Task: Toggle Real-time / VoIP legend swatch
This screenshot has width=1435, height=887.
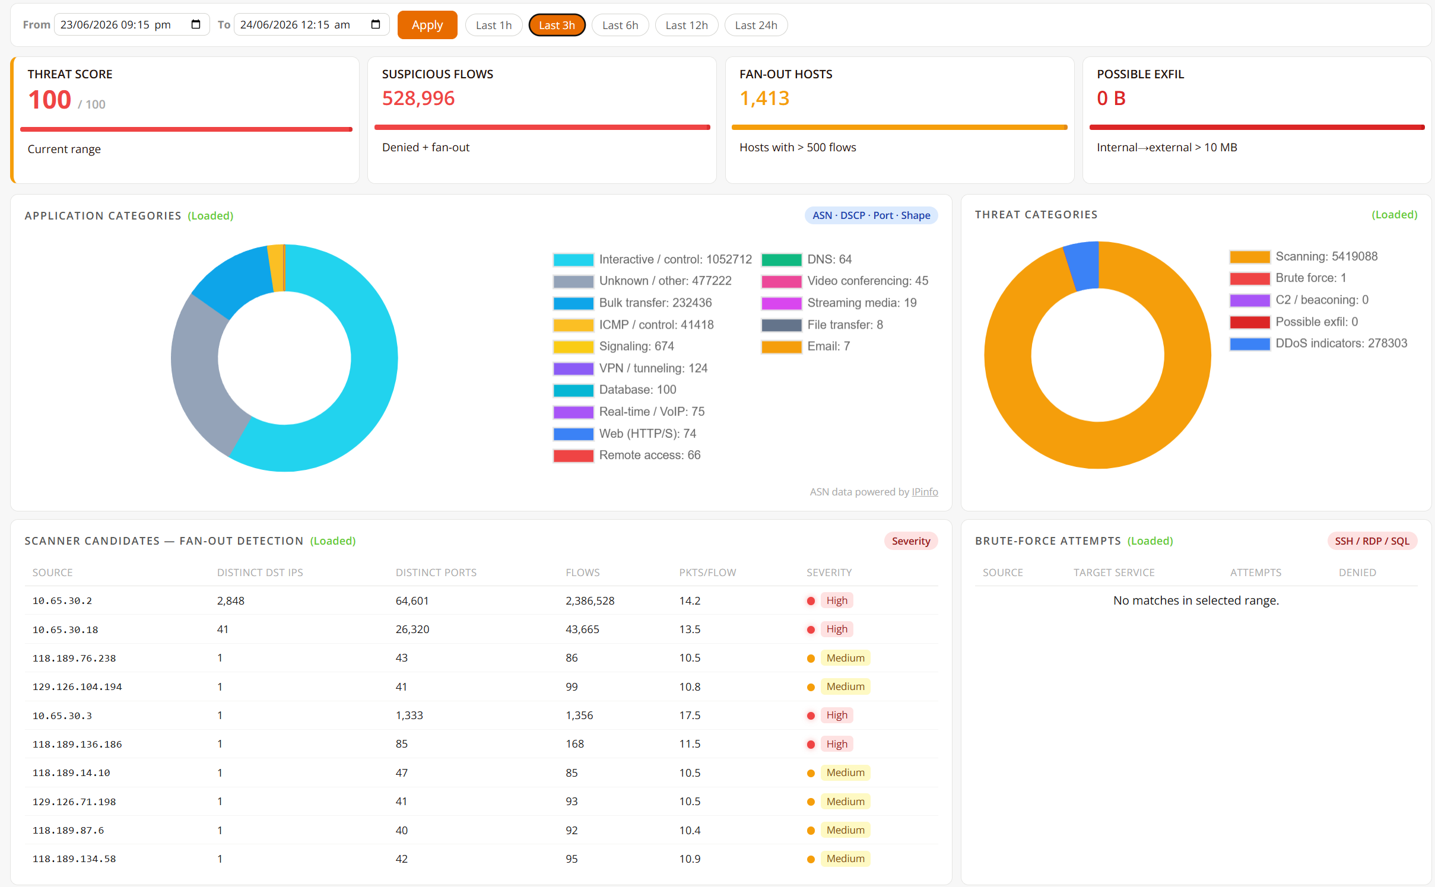Action: pos(573,412)
